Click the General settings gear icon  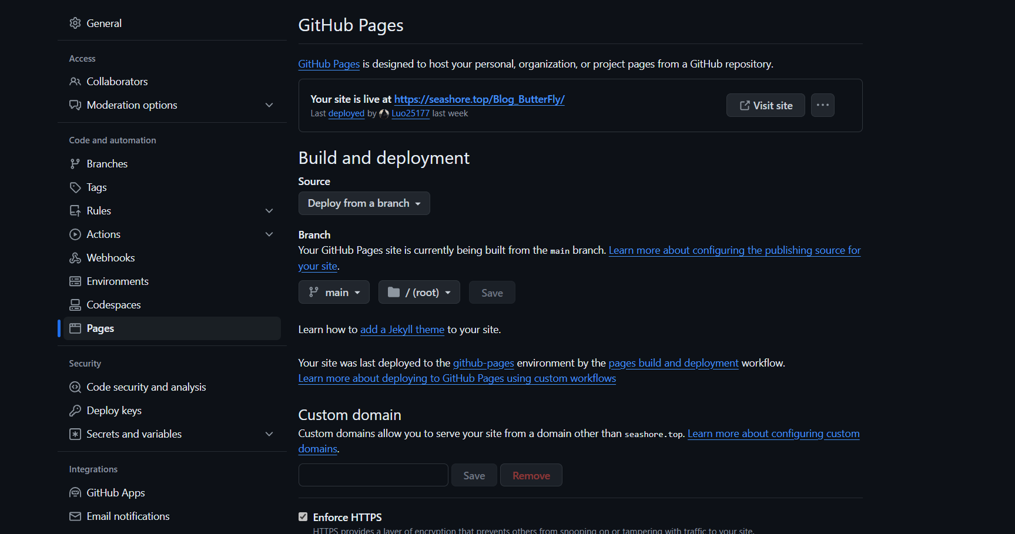[75, 23]
